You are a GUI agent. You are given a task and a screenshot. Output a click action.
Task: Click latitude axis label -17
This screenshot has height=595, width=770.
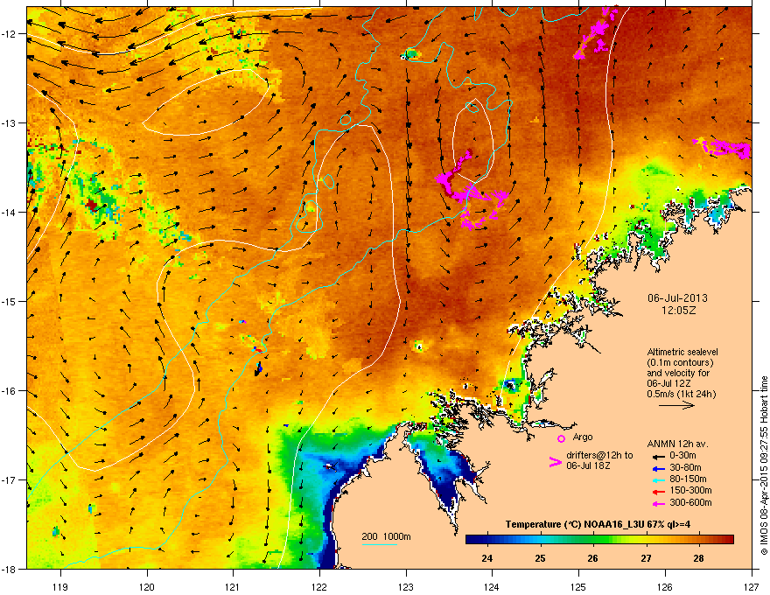(10, 480)
